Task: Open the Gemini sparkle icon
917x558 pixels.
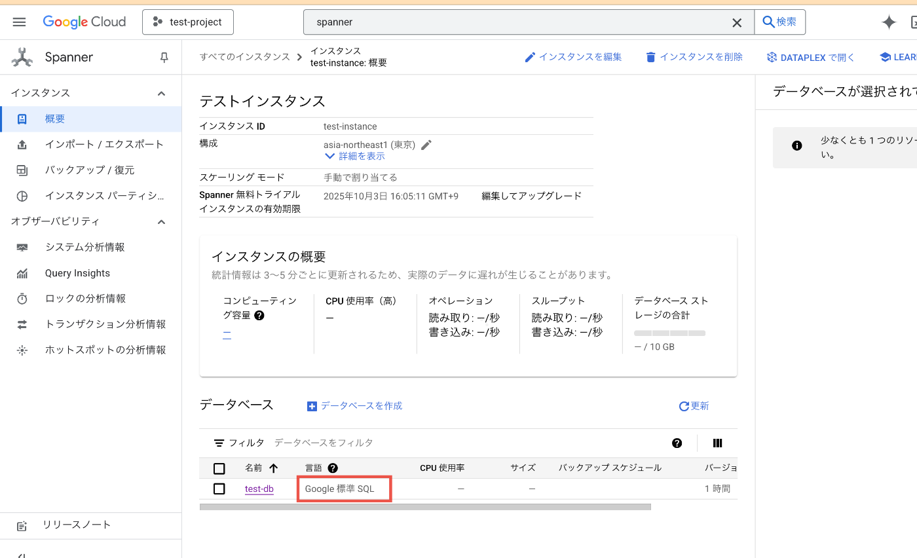Action: [x=889, y=22]
